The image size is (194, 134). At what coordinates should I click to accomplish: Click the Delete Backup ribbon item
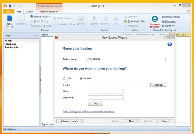coord(39,21)
